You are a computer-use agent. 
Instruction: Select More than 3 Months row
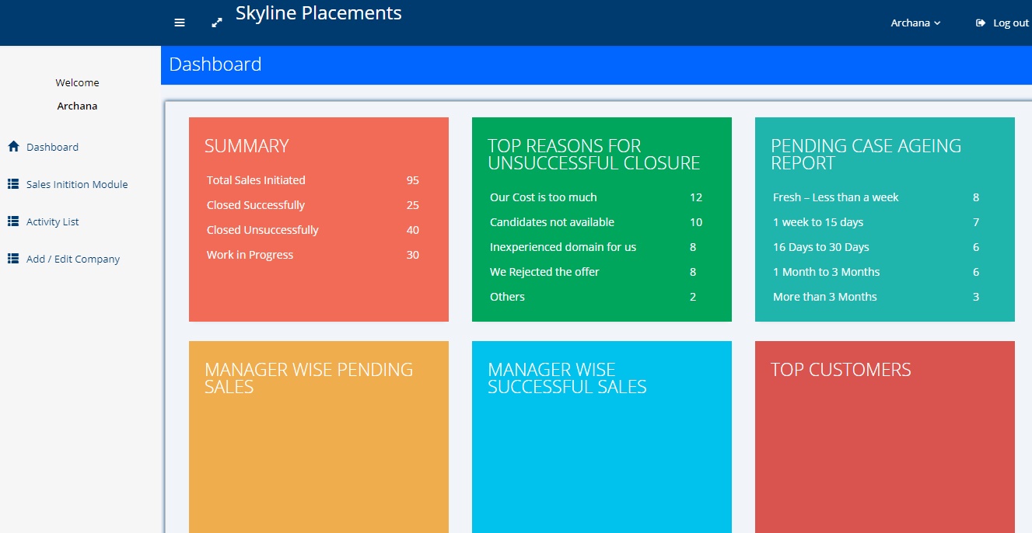[880, 297]
